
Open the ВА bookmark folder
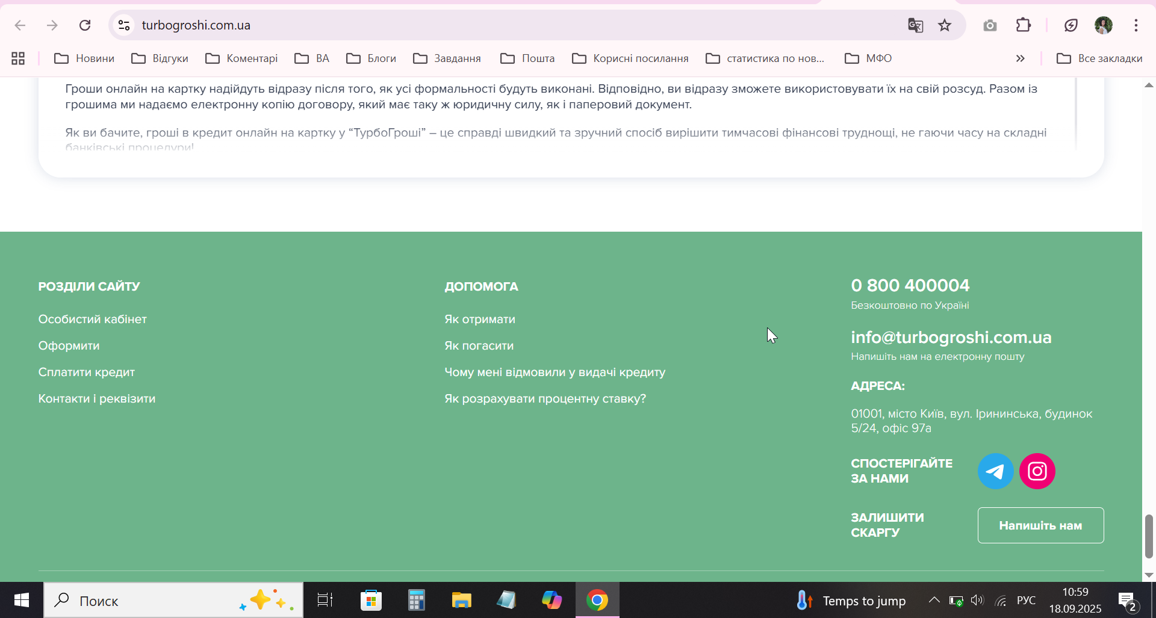(312, 58)
